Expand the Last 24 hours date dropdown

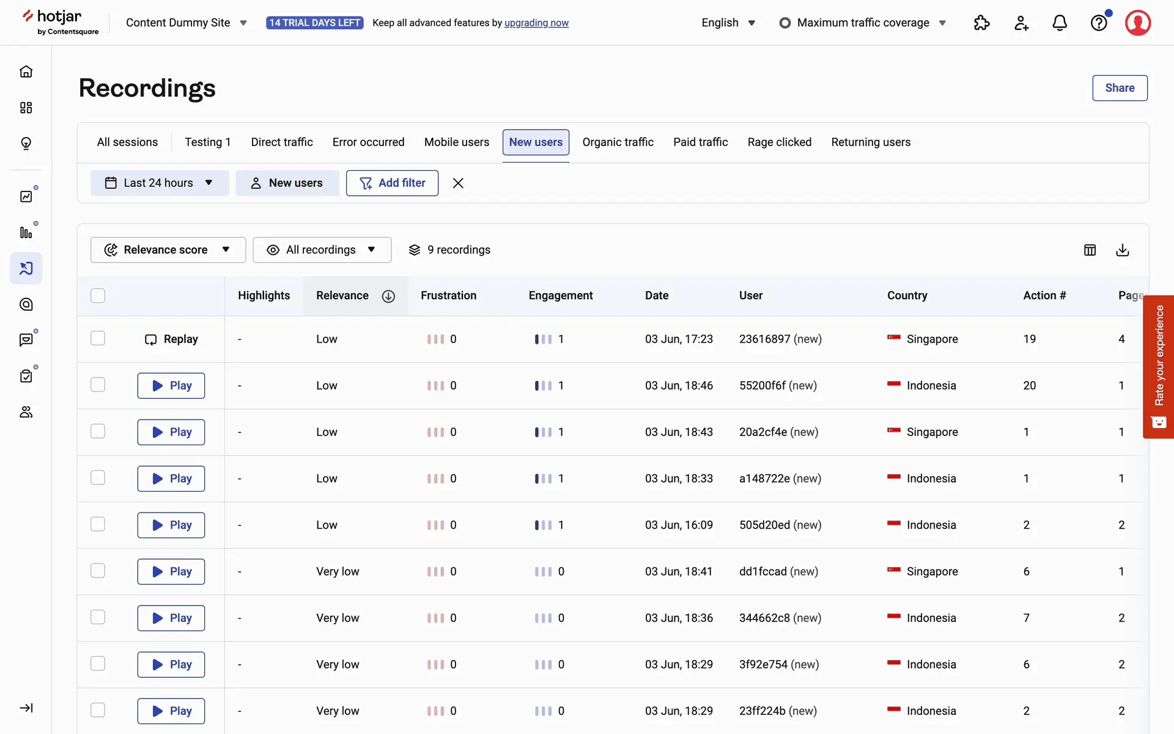159,183
